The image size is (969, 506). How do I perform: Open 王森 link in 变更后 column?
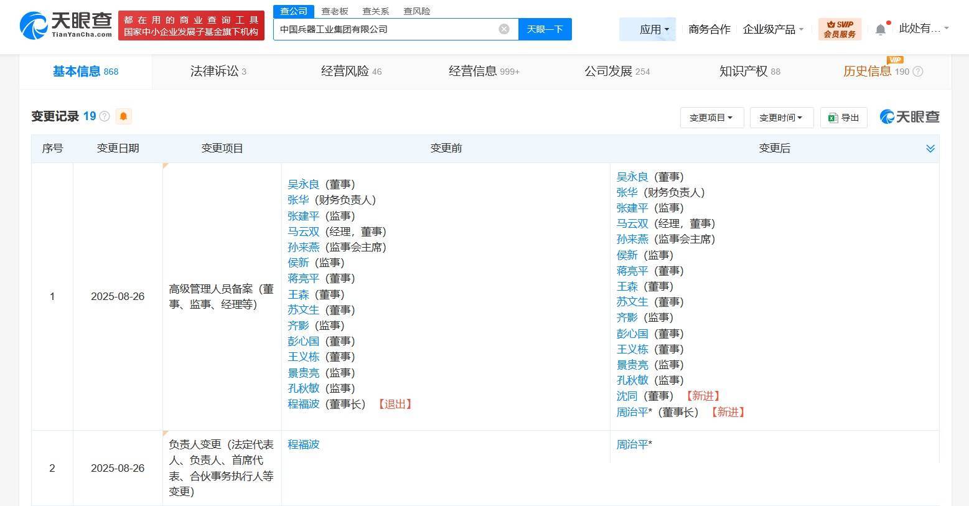coord(627,286)
